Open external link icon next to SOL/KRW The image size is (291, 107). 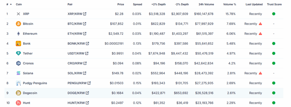[84, 73]
